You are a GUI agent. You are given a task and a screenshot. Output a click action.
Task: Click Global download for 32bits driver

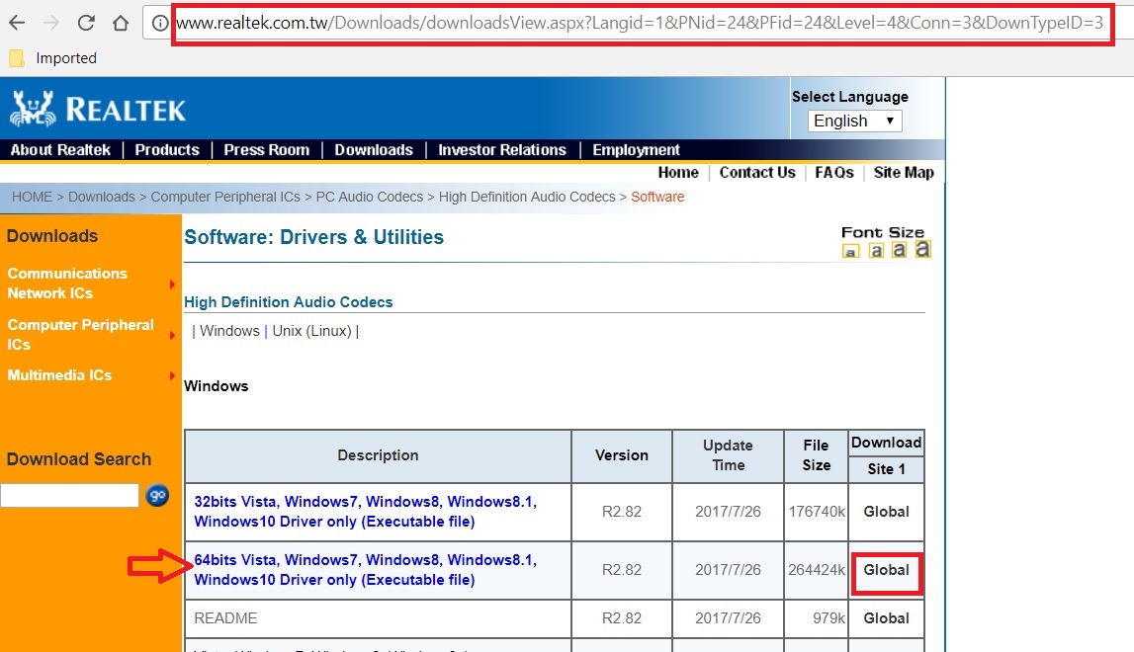click(x=886, y=512)
